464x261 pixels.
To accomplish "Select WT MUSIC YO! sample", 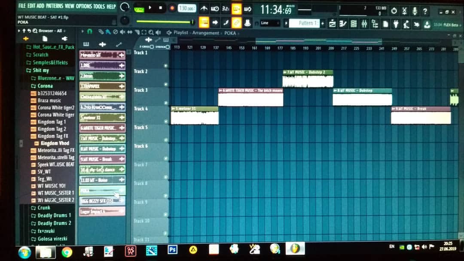I will [48, 186].
